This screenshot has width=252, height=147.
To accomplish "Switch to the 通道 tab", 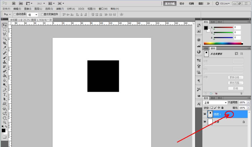I will [213, 98].
